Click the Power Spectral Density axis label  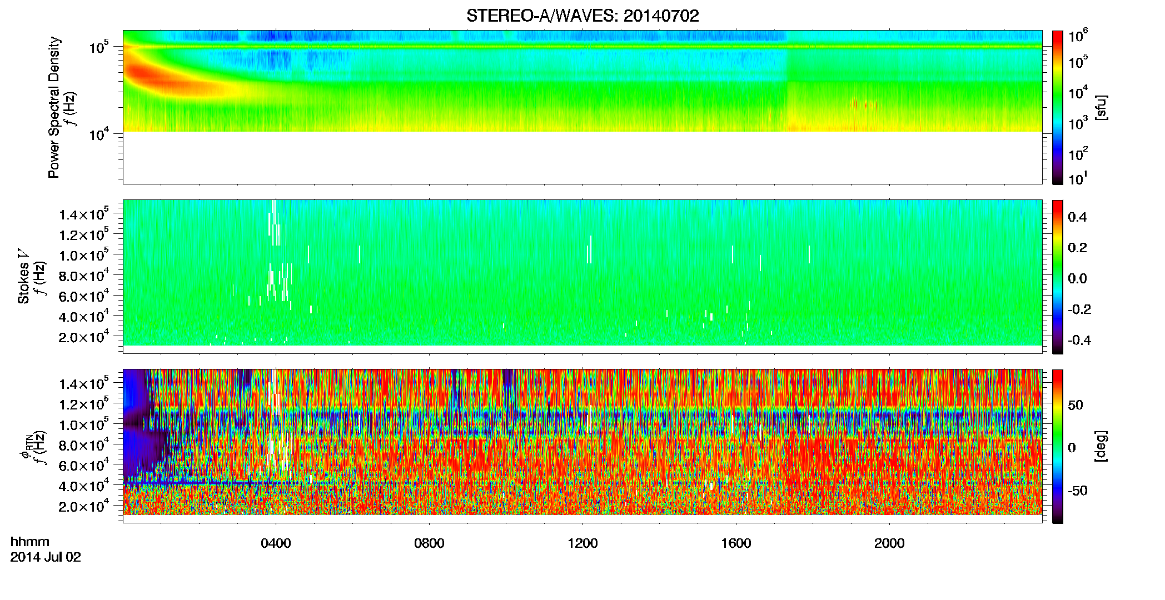point(54,107)
